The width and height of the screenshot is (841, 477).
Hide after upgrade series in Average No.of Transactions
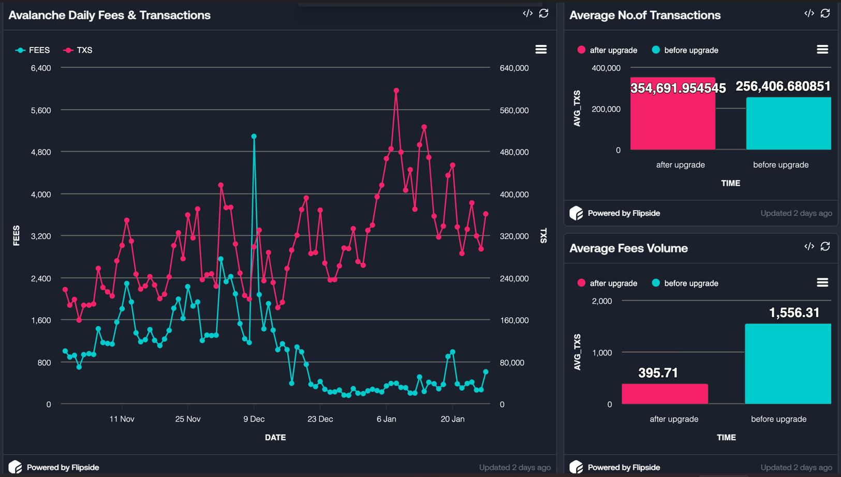pos(608,50)
